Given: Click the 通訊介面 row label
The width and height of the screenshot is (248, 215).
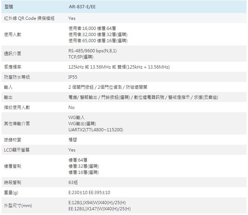Looking at the screenshot, I should [x=13, y=54].
